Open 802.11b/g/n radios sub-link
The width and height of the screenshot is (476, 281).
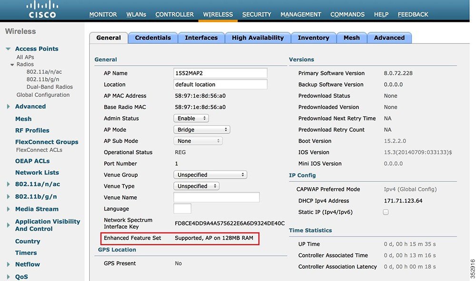pyautogui.click(x=43, y=79)
